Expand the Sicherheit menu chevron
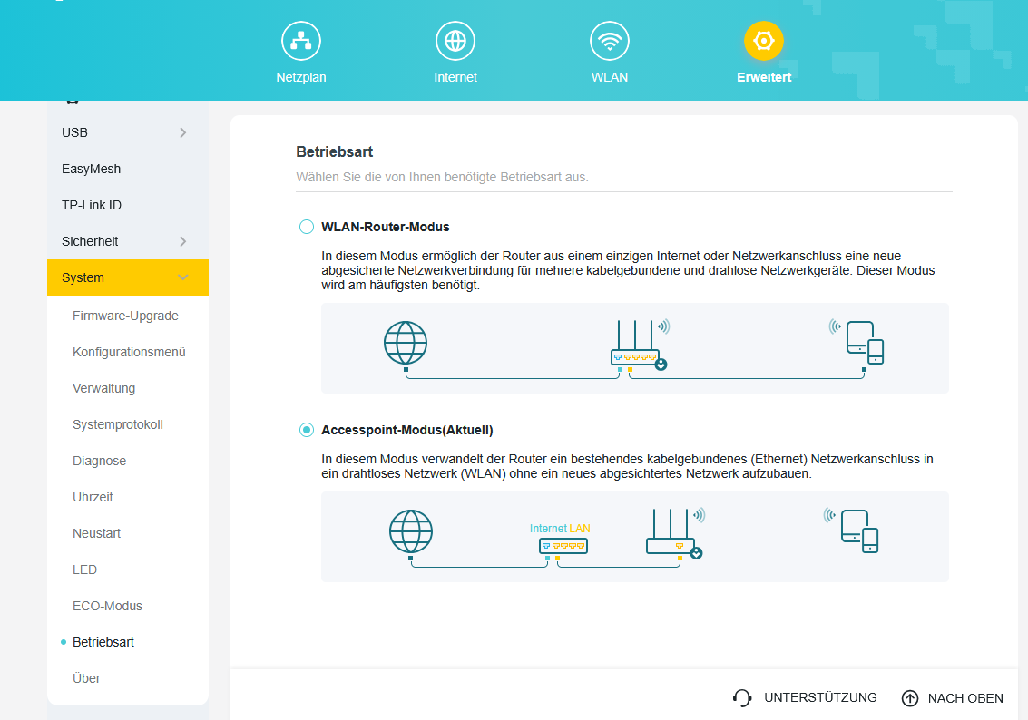Screen dimensions: 1028x720 (183, 241)
